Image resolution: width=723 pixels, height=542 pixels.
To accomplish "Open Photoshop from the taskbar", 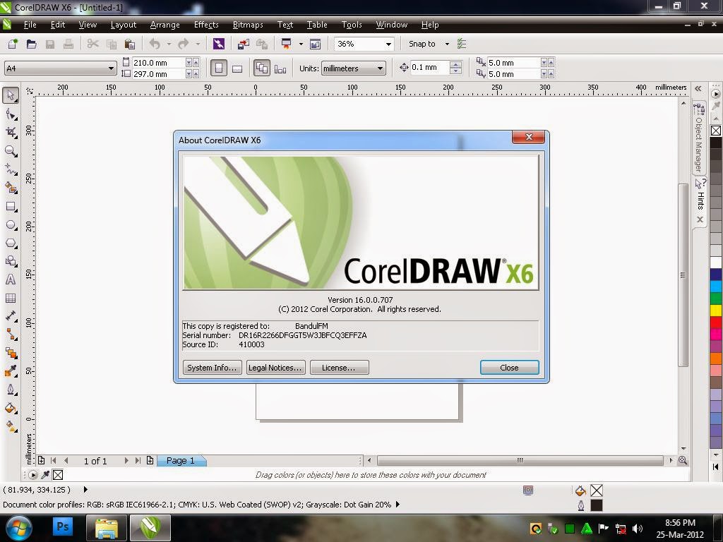I will [63, 526].
